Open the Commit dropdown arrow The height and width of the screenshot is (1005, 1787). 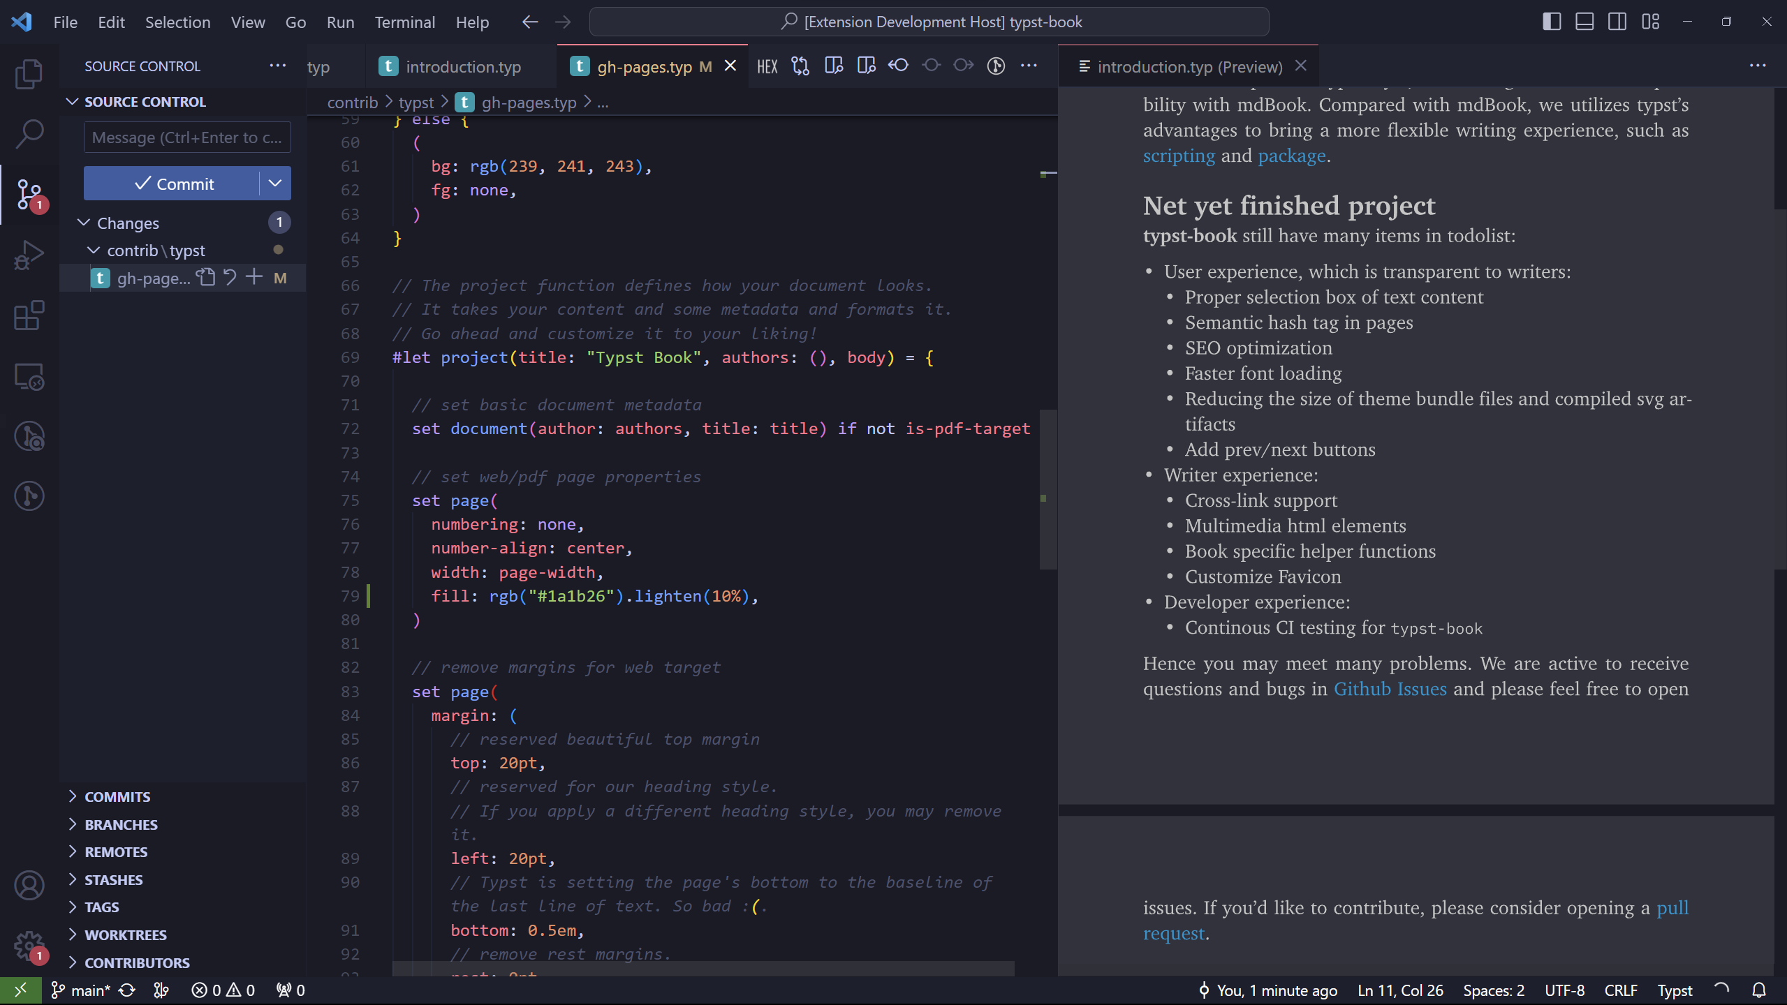click(274, 183)
